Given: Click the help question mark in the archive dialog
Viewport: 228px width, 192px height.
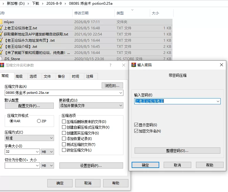Looking at the screenshot, I should tap(110, 65).
